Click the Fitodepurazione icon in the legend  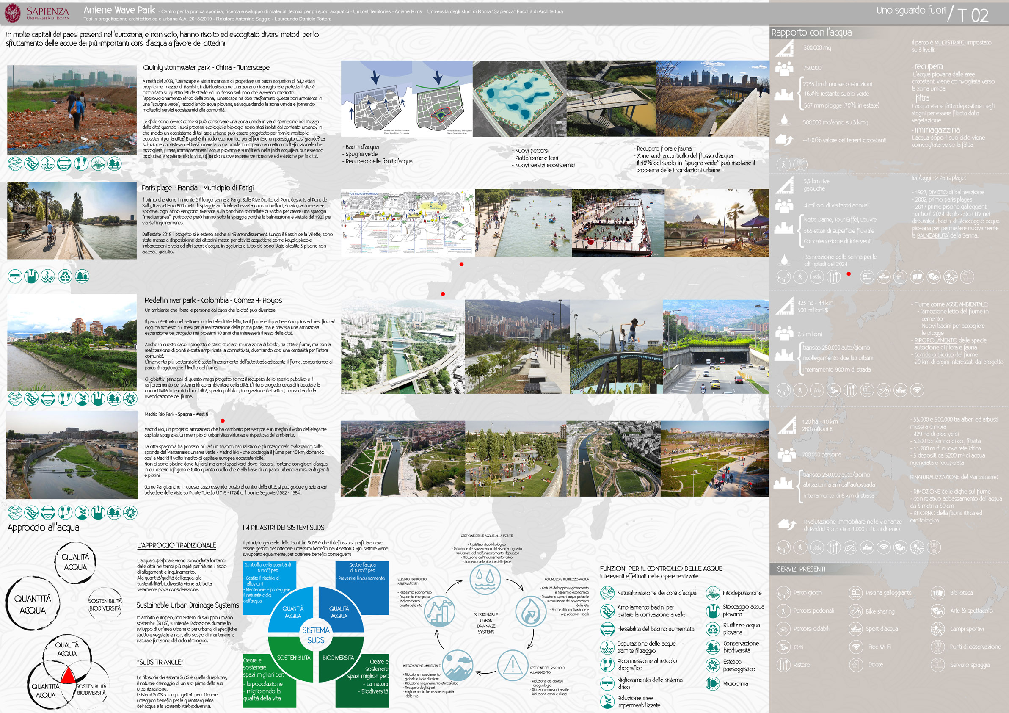point(712,593)
